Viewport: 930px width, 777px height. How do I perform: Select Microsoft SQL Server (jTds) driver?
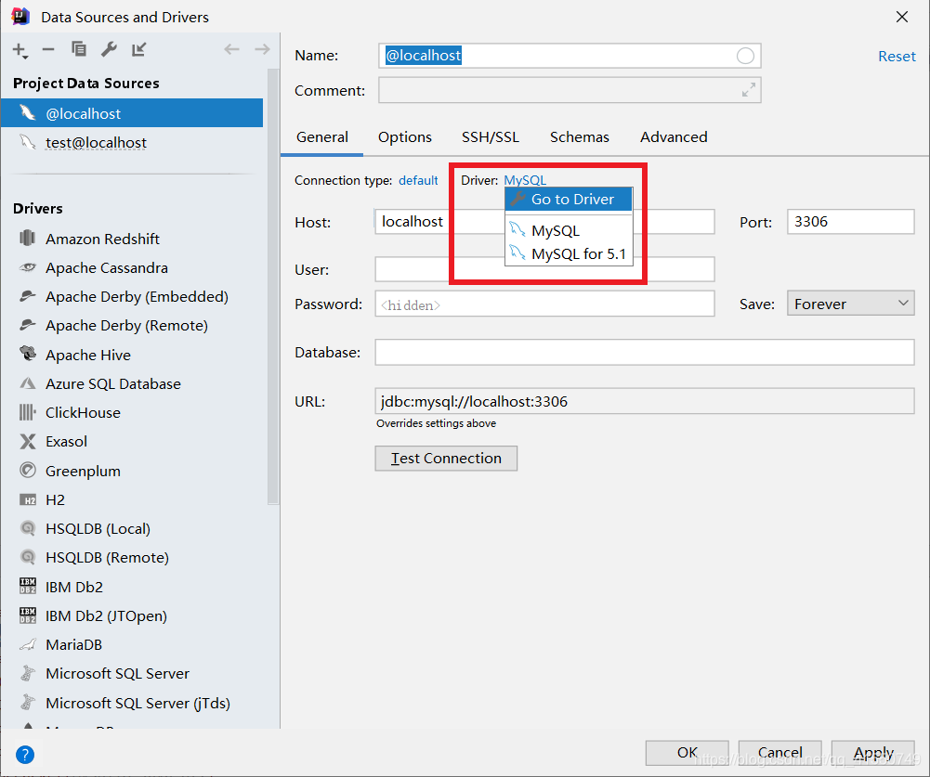[x=134, y=703]
